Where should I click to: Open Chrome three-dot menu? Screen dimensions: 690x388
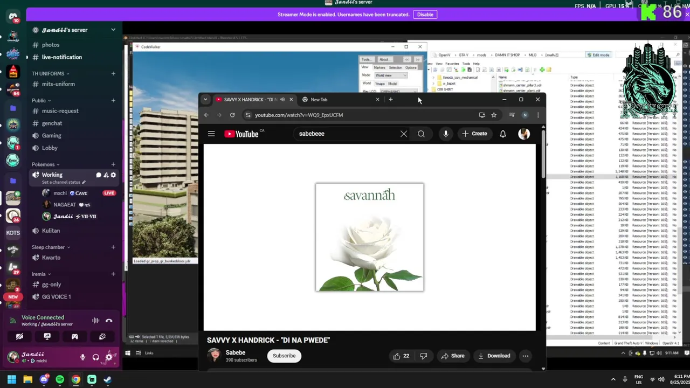click(538, 115)
